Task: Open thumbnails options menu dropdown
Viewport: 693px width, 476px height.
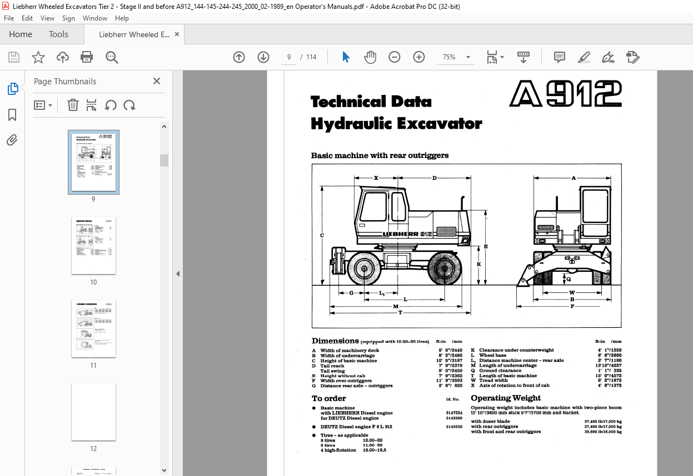Action: (x=43, y=105)
